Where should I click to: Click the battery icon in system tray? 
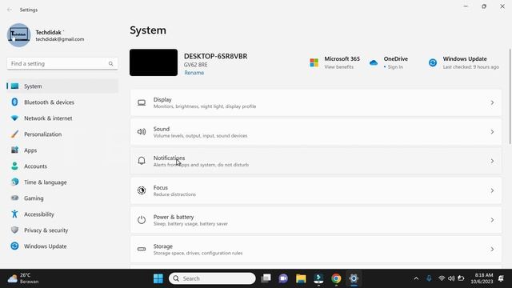point(461,278)
